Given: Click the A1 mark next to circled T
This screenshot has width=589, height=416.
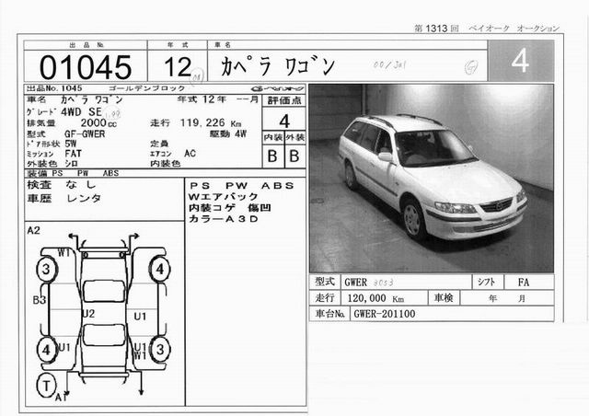Looking at the screenshot, I should tap(62, 399).
